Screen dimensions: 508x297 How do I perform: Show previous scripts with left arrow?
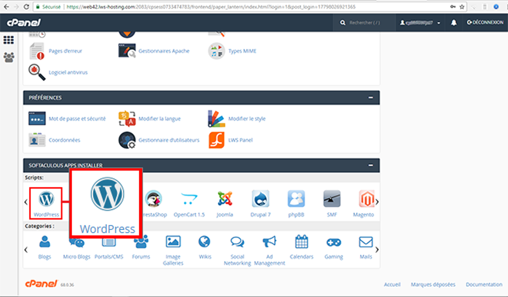[26, 202]
